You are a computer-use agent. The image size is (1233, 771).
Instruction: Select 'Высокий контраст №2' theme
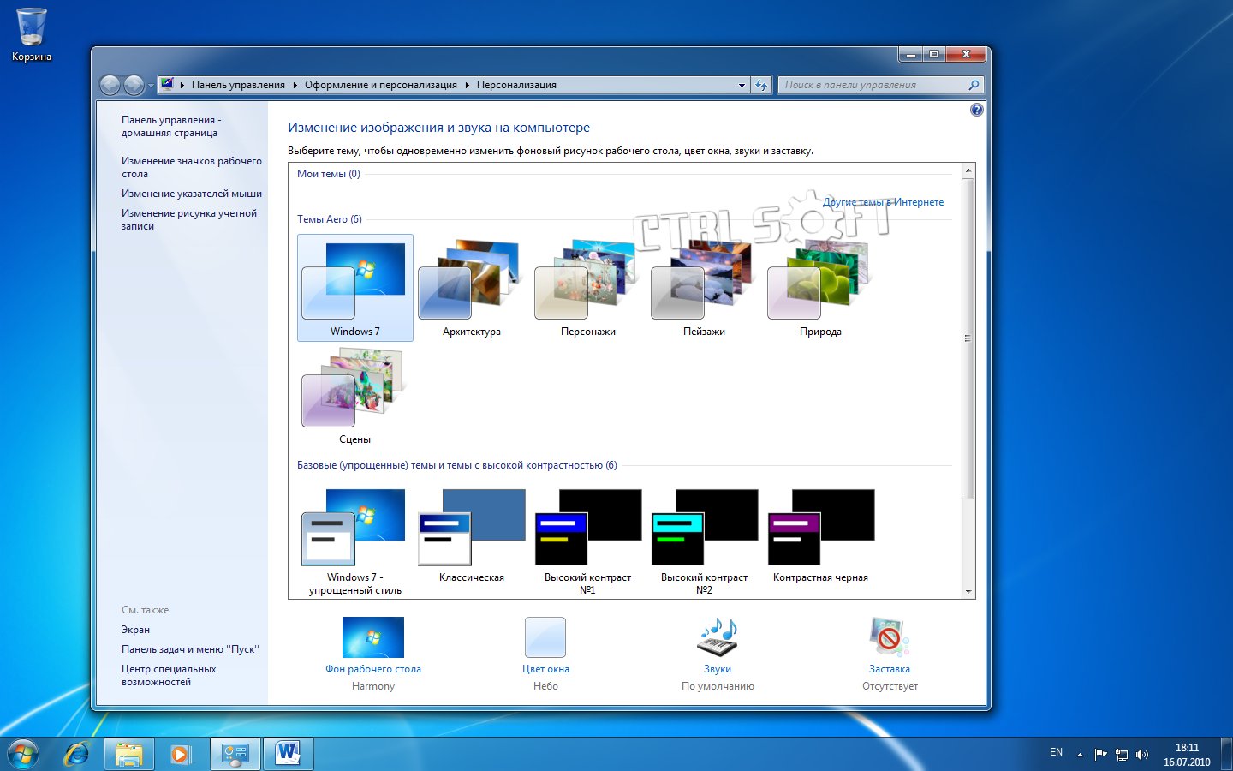[704, 541]
